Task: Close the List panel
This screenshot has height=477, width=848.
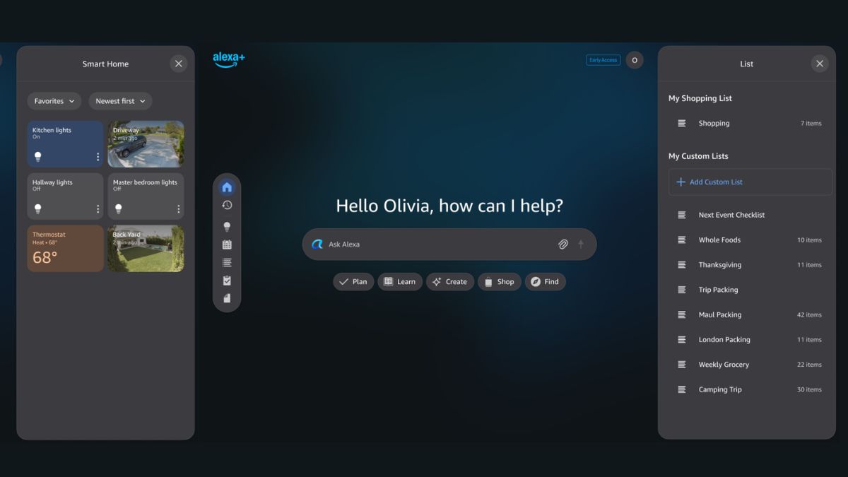Action: [820, 64]
